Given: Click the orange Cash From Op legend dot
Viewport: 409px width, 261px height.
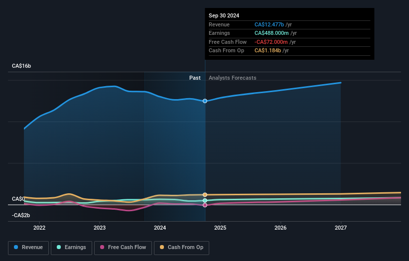Looking at the screenshot, I should coord(162,247).
